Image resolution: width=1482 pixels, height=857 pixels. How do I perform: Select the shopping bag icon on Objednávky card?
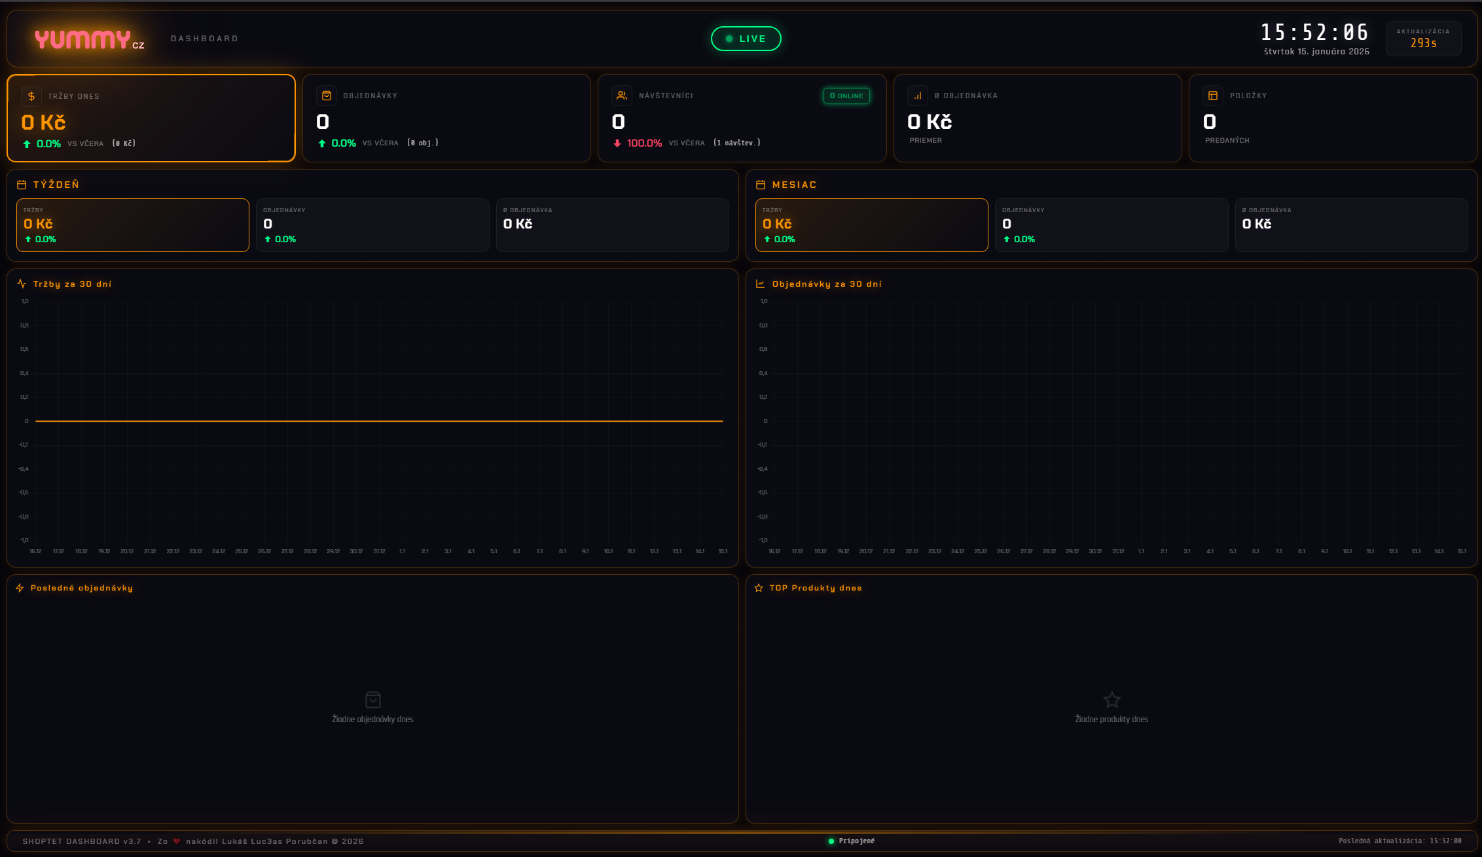click(326, 95)
